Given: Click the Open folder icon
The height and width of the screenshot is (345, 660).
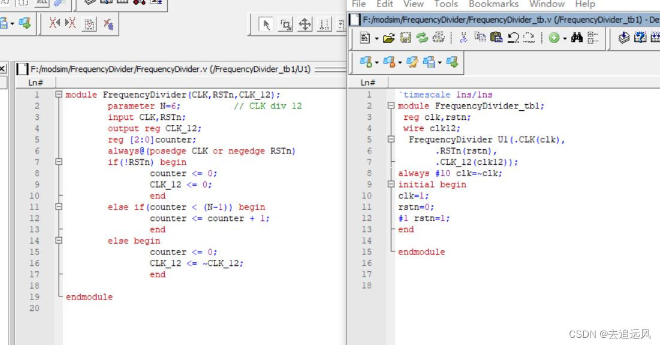Looking at the screenshot, I should click(389, 38).
